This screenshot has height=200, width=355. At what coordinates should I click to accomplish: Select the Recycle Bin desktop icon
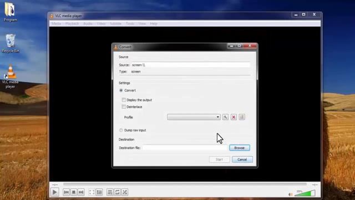pyautogui.click(x=11, y=43)
